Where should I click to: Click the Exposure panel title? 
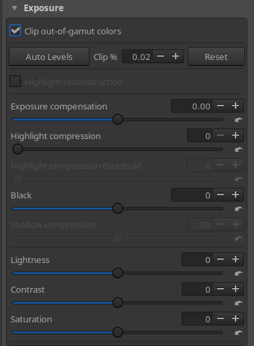(44, 8)
